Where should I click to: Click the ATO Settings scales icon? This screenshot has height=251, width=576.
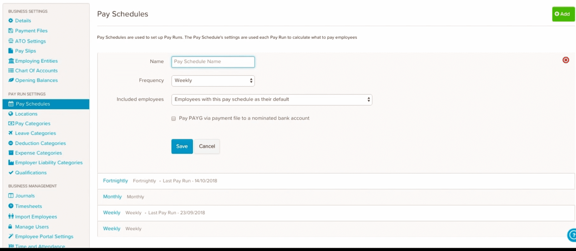point(11,41)
